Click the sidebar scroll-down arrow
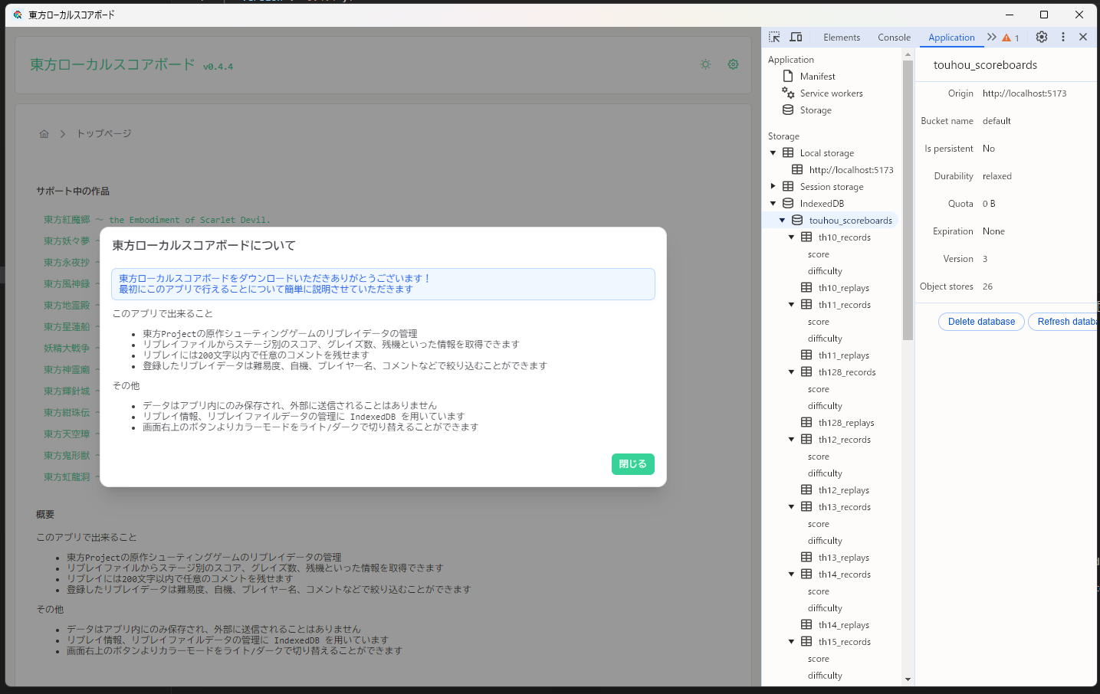 pyautogui.click(x=908, y=679)
